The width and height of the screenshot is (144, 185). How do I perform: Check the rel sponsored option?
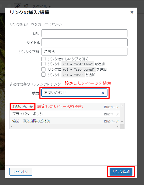[x=43, y=69]
